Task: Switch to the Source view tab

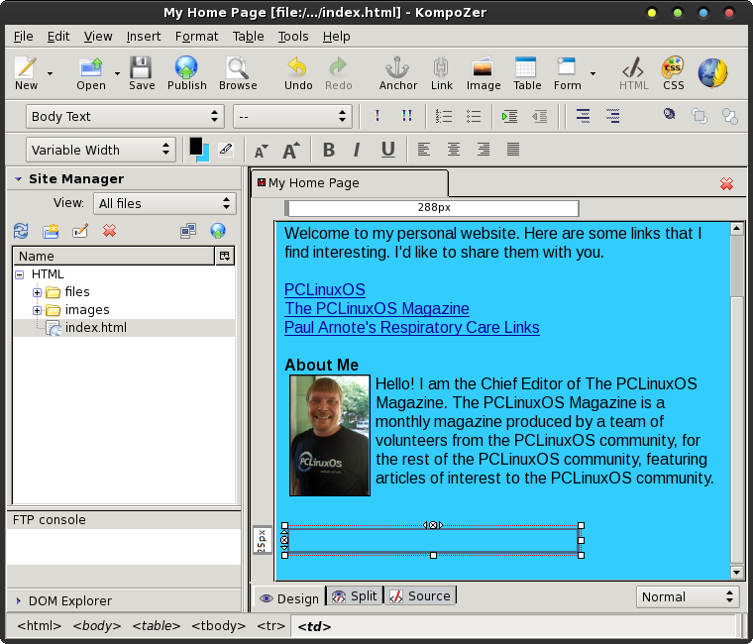Action: pos(420,596)
